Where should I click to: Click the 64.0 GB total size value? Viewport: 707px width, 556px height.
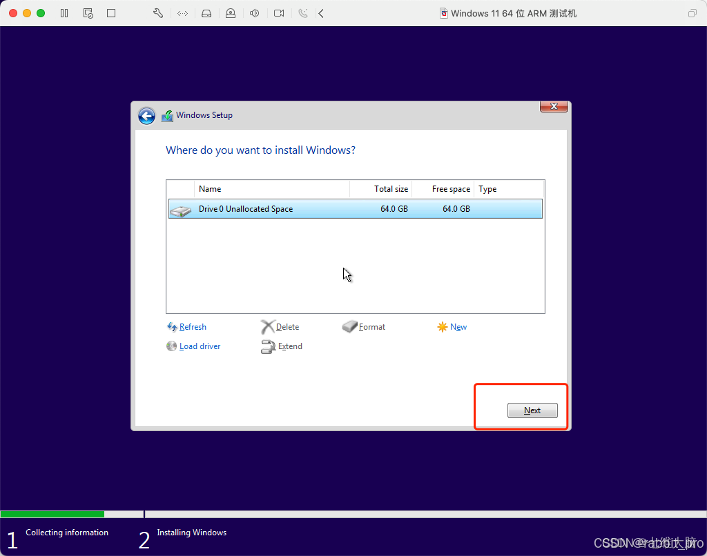coord(394,209)
